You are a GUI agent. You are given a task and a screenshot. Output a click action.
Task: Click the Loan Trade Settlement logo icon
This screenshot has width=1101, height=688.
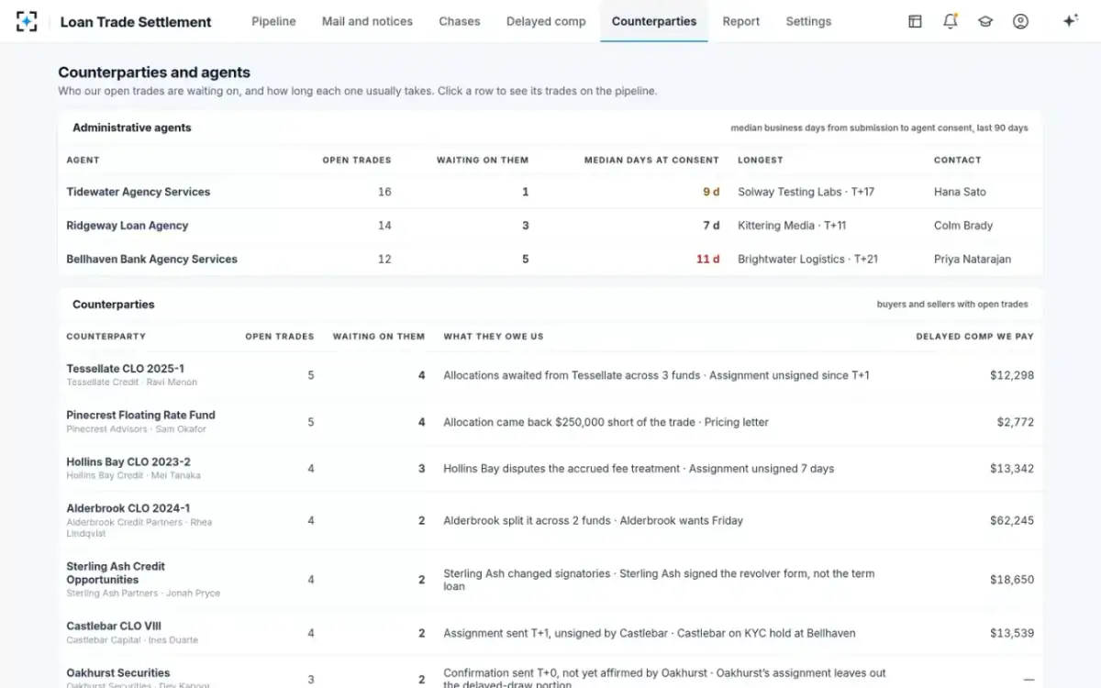[x=28, y=21]
